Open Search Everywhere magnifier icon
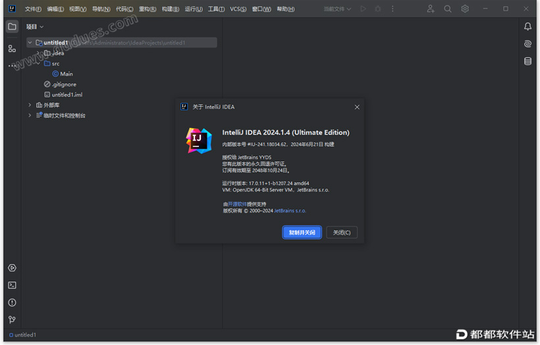 click(448, 9)
